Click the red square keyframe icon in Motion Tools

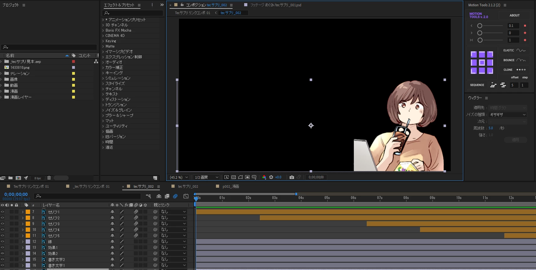(x=525, y=26)
